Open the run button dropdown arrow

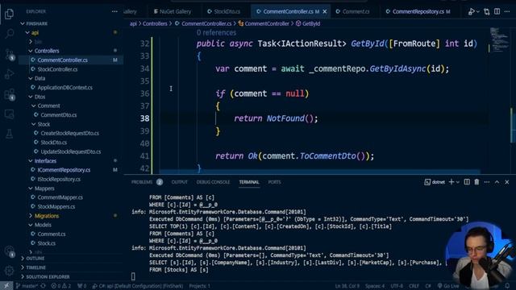point(478,11)
